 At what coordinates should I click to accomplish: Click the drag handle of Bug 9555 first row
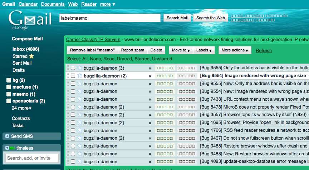68,68
